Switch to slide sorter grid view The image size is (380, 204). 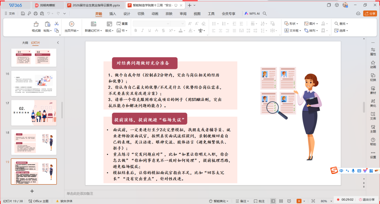coord(281,201)
